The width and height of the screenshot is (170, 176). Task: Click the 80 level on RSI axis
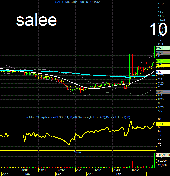160,119
